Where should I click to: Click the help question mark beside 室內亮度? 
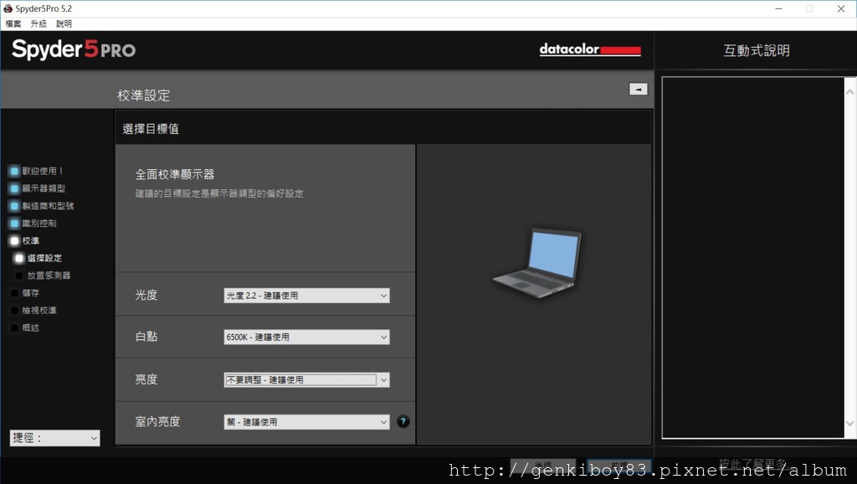tap(403, 422)
